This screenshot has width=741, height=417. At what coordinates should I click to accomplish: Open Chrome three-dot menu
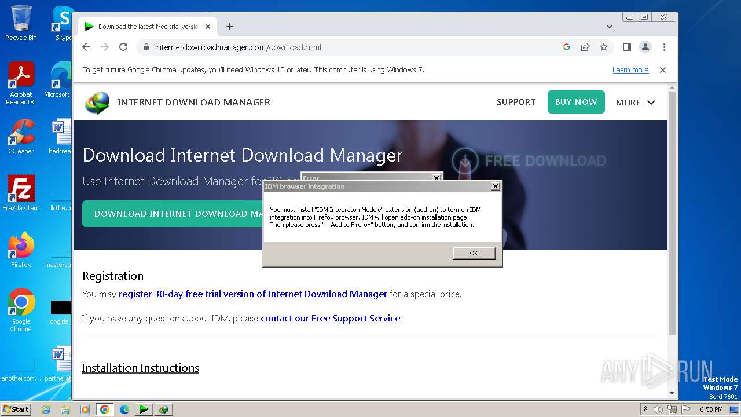coord(664,47)
